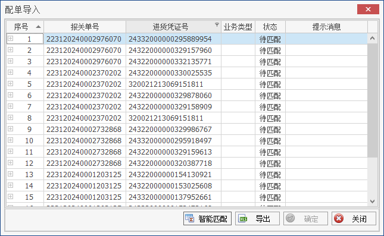Viewport: 384px width, 236px height.
Task: Select voucher cell 24322000000320387718
Action: click(x=173, y=163)
